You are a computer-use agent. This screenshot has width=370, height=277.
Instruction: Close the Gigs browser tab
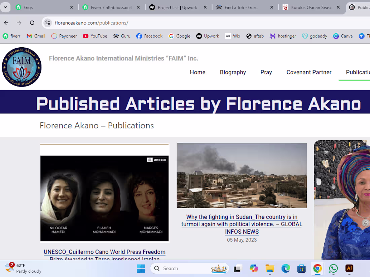[x=71, y=7]
